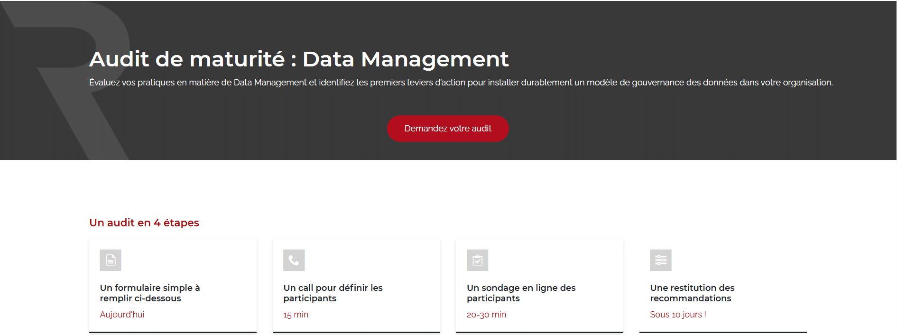Click the dark bottom border of survey card

[x=539, y=332]
